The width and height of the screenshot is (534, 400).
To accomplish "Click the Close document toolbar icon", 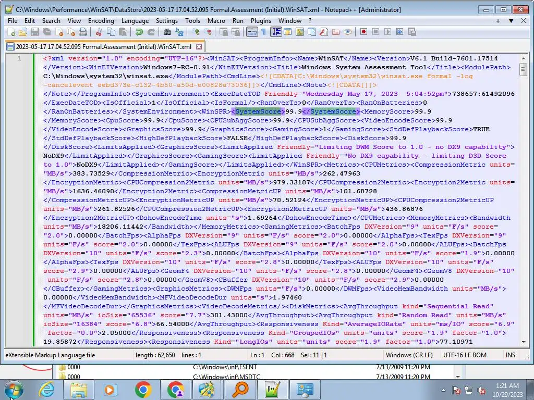I will (59, 32).
